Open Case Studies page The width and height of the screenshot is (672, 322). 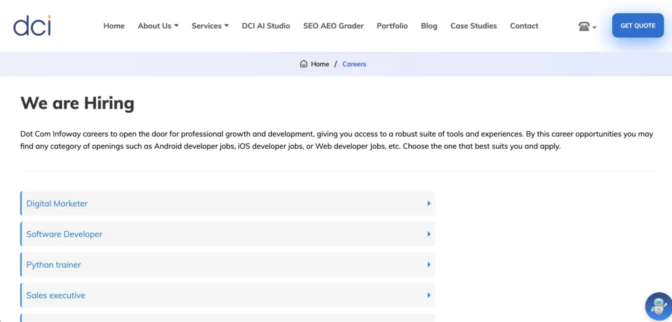[474, 26]
